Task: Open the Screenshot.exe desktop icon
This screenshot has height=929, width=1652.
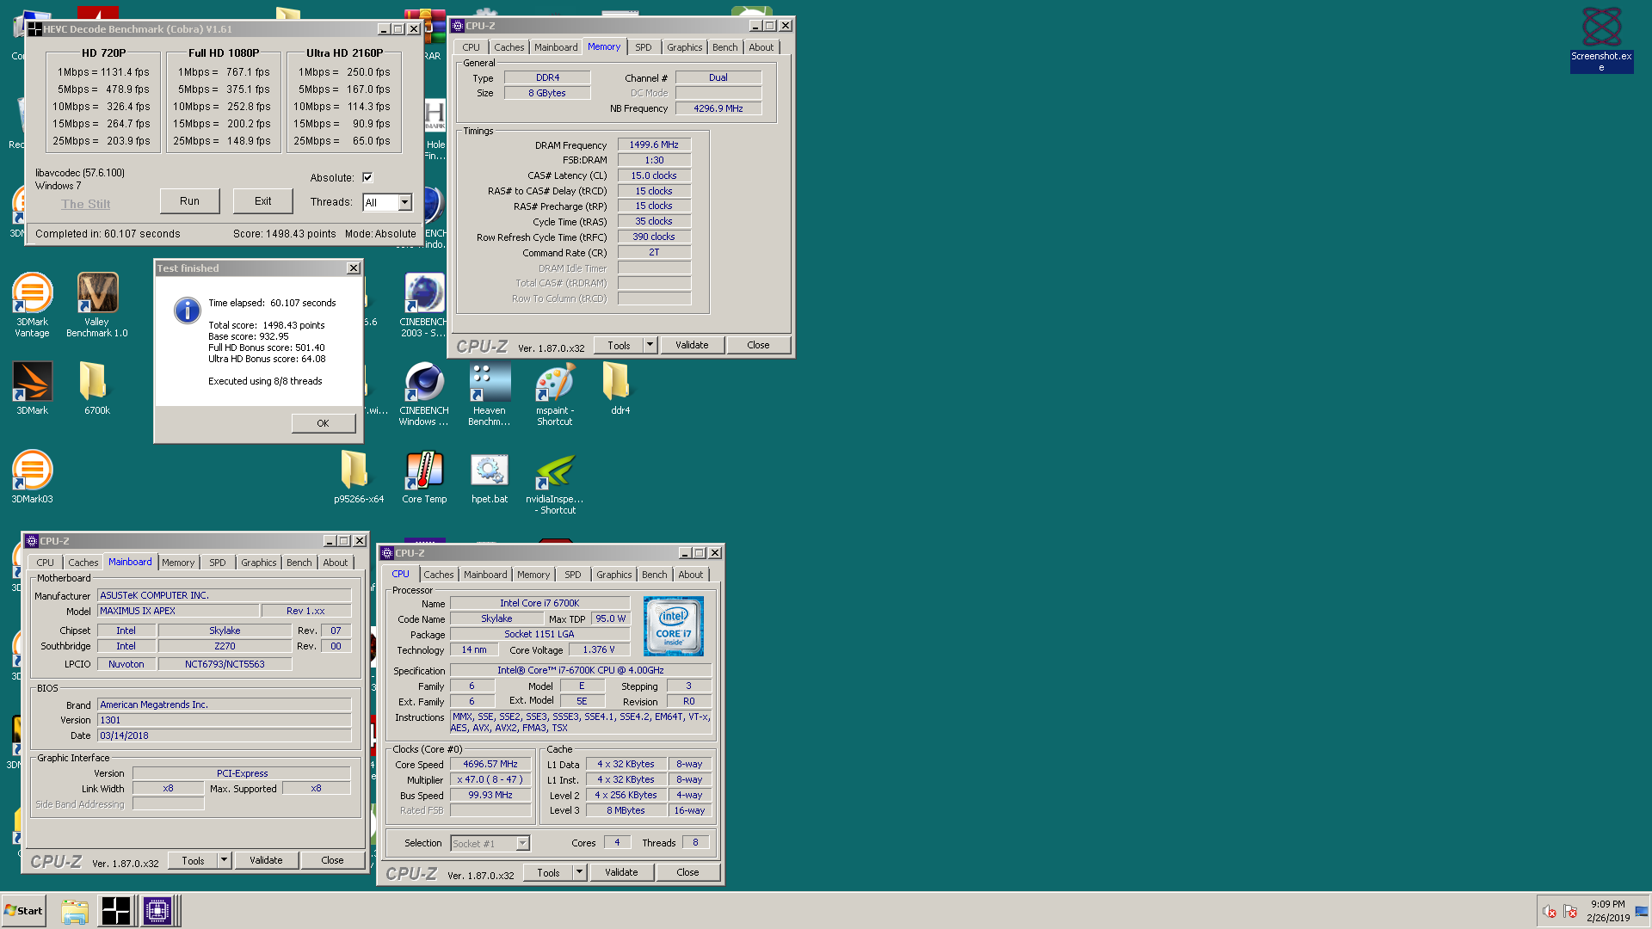Action: (x=1601, y=39)
